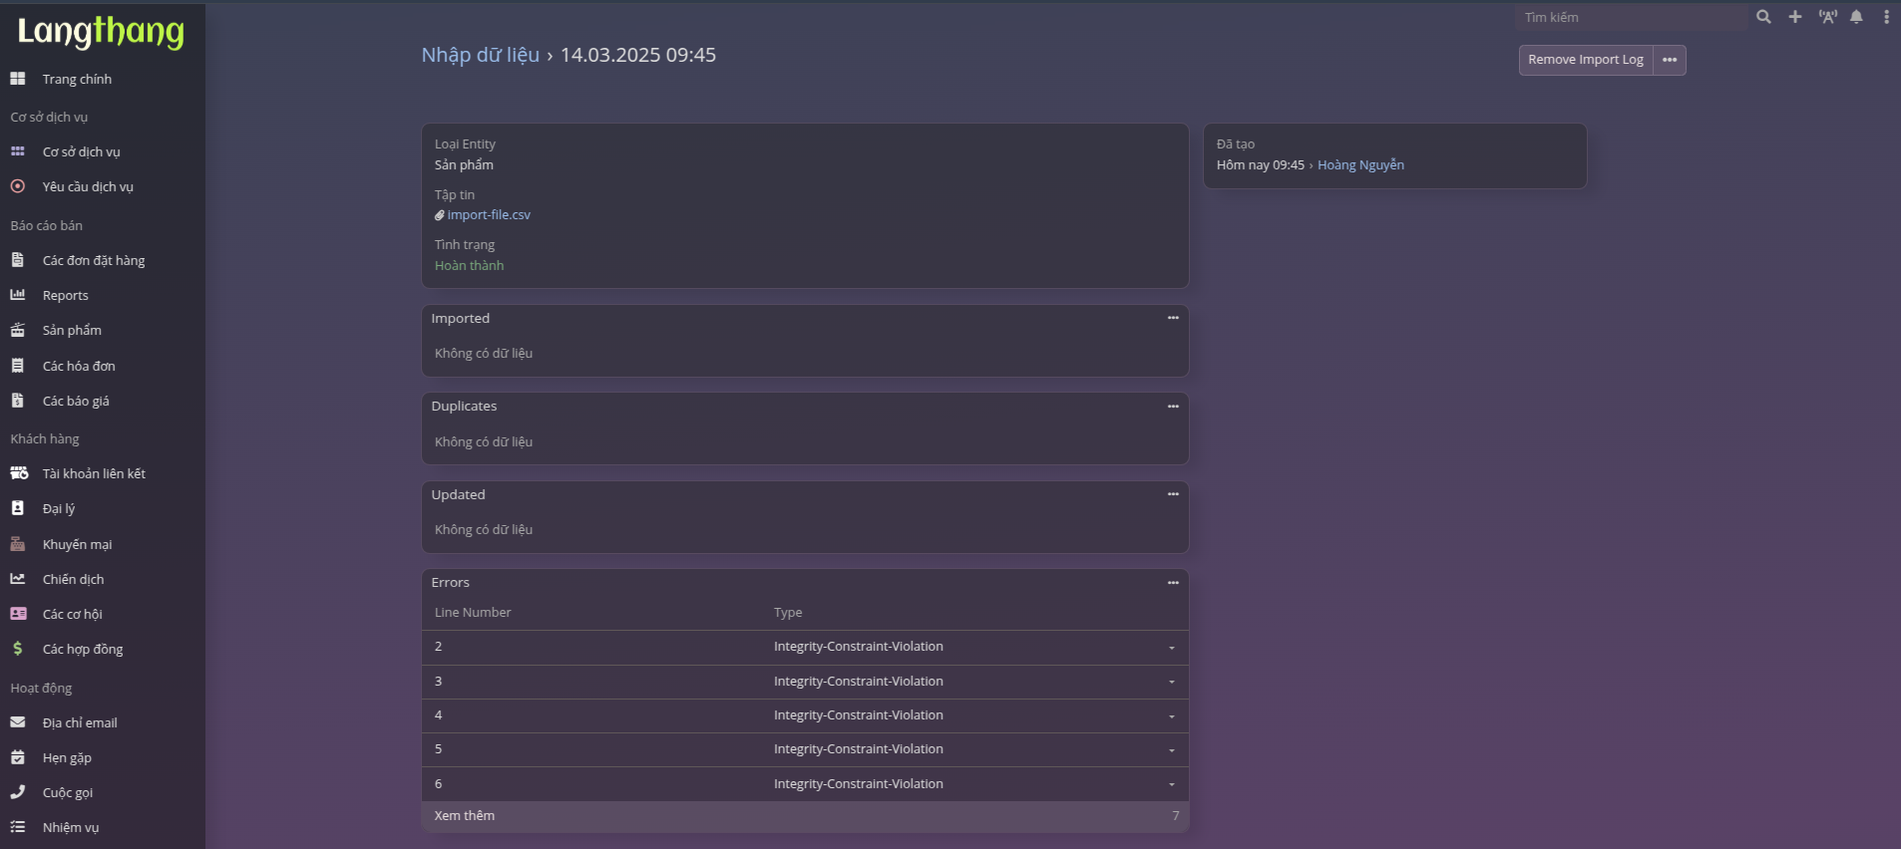
Task: Open the Duplicates panel options menu
Action: [1173, 407]
